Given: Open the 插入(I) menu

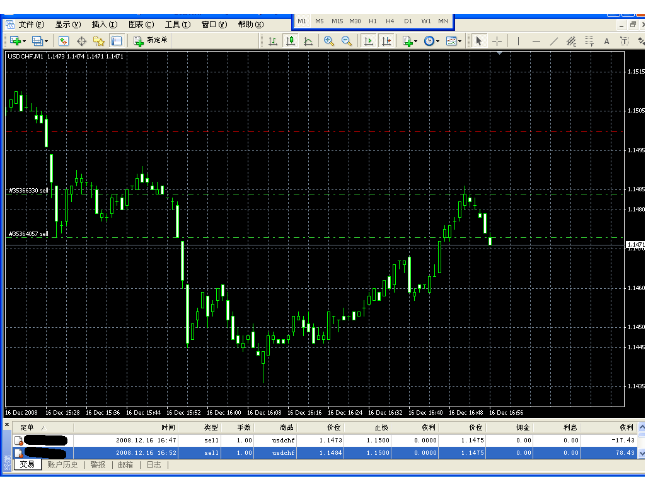Looking at the screenshot, I should click(x=105, y=25).
